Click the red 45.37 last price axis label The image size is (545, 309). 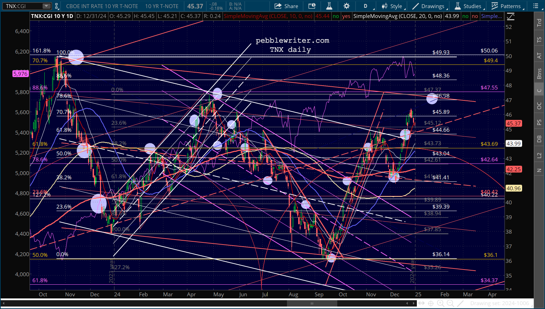click(514, 123)
